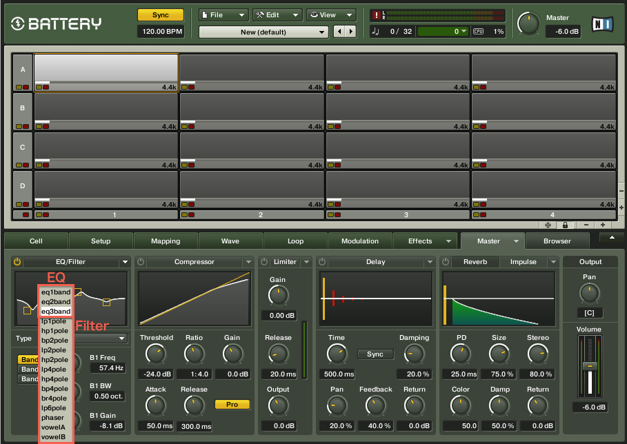Open the New (default) preset dropdown
Image resolution: width=627 pixels, height=444 pixels.
click(263, 32)
